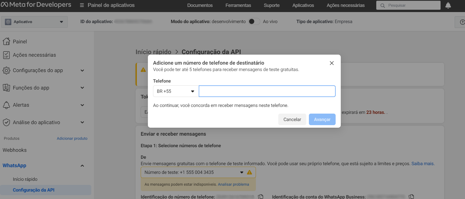Screen dimensions: 465x199
Task: Open the Aplicativo selector dropdown
Action: pyautogui.click(x=34, y=22)
